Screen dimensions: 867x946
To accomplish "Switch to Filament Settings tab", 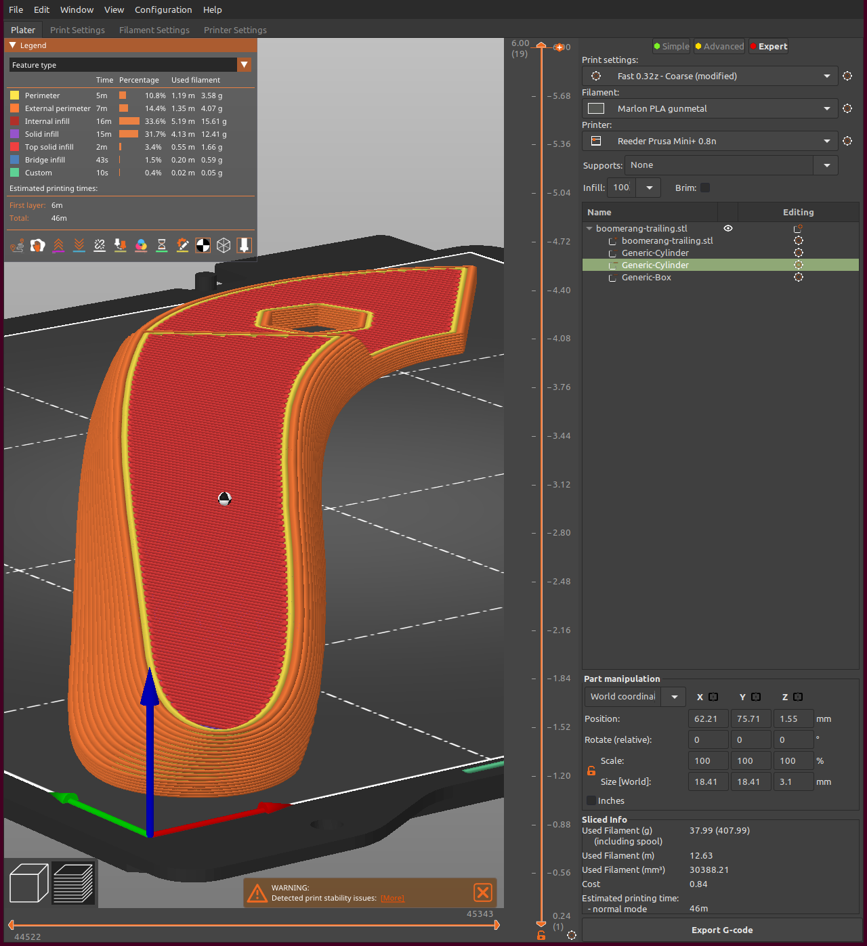I will (x=154, y=30).
